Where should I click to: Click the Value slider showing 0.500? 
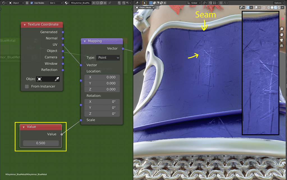[40, 143]
